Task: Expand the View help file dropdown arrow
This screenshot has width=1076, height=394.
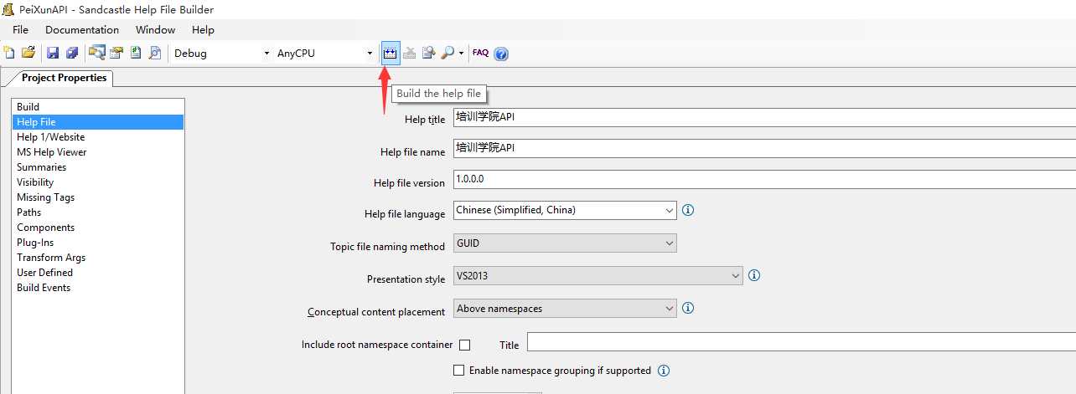Action: [x=461, y=54]
